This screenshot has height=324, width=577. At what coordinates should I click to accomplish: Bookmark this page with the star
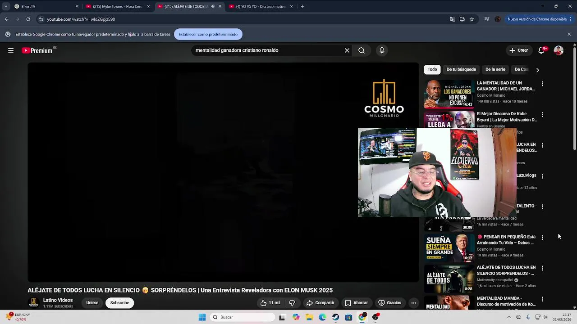pos(472,19)
